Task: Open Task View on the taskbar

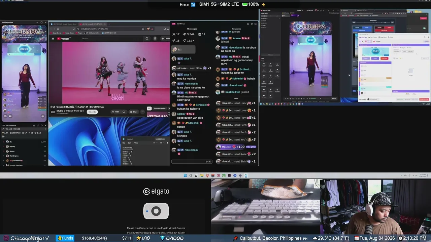Action: point(196,175)
